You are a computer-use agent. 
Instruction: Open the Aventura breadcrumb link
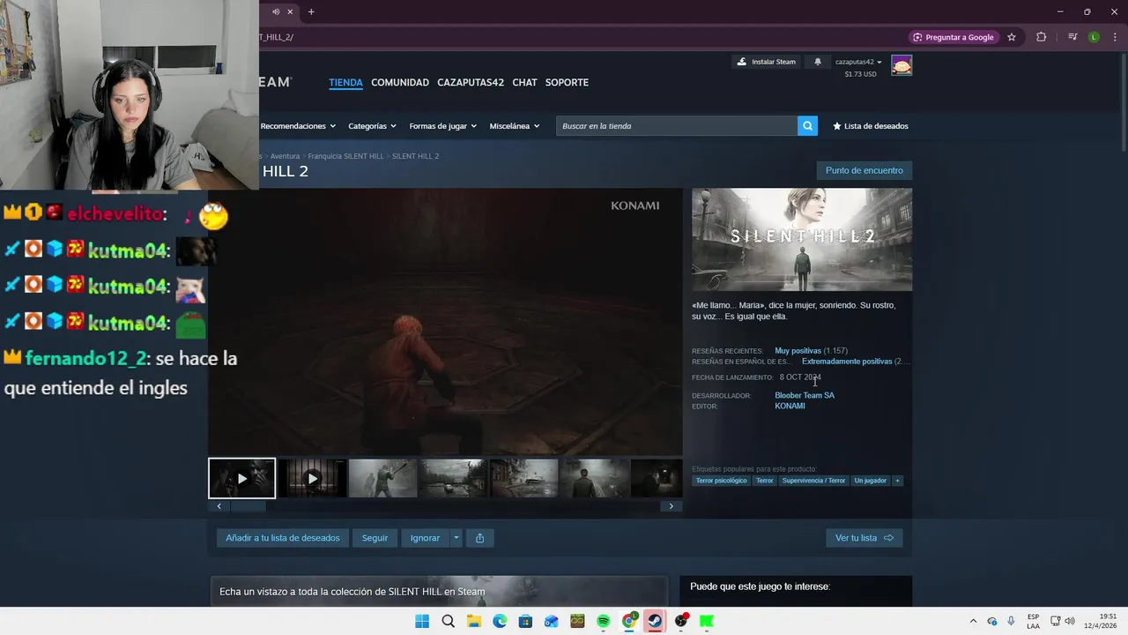285,156
